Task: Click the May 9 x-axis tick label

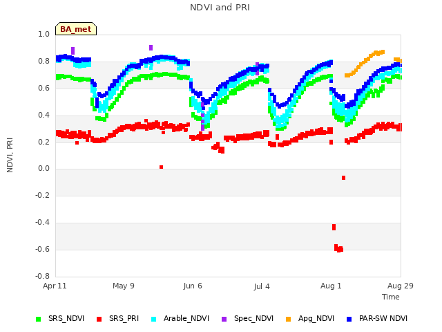Action: pos(124,286)
